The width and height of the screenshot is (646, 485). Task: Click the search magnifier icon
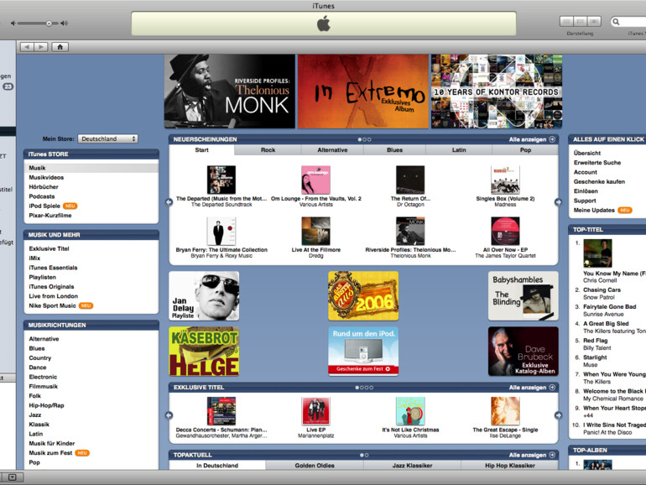tap(616, 22)
